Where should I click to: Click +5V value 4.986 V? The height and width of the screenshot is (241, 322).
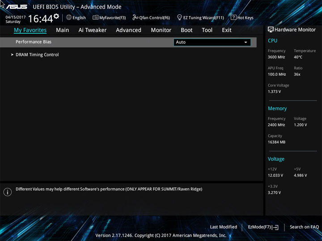pyautogui.click(x=301, y=175)
